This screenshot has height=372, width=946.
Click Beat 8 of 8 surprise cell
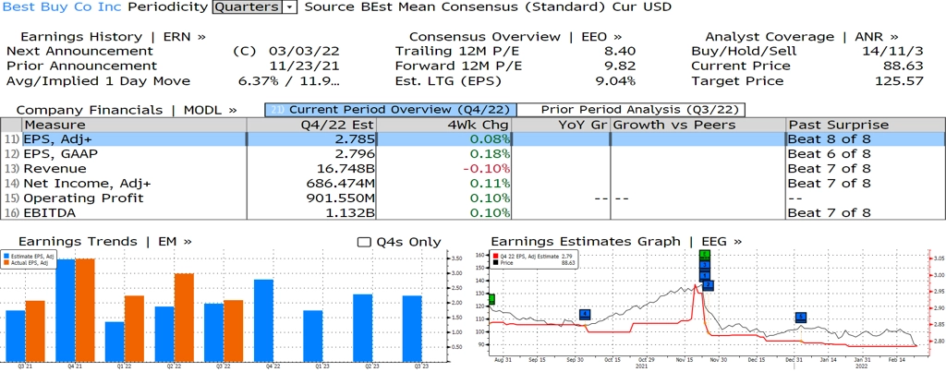(x=830, y=139)
